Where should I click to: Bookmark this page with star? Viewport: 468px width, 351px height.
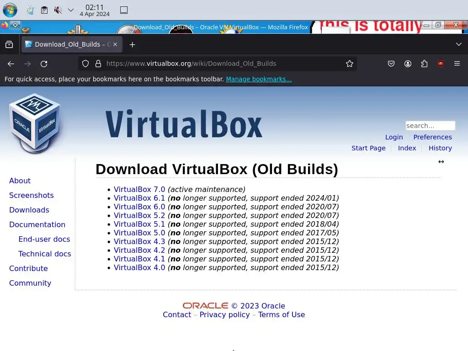pos(350,64)
